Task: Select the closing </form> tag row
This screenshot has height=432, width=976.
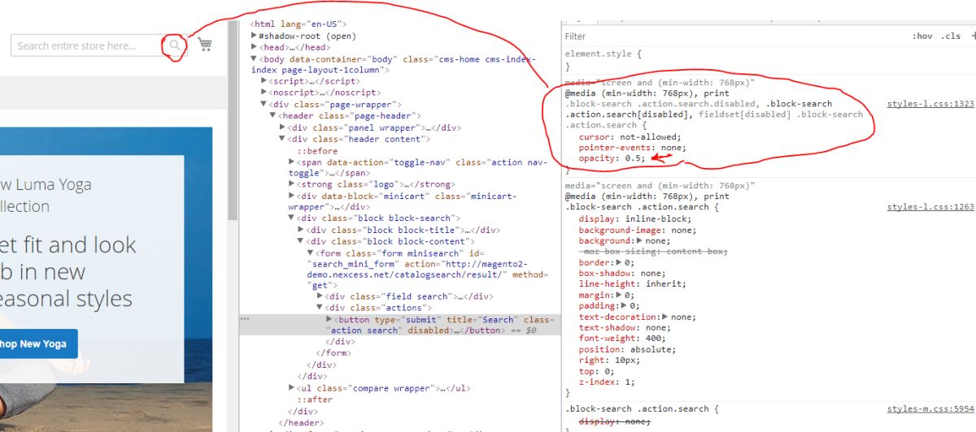Action: (x=333, y=353)
